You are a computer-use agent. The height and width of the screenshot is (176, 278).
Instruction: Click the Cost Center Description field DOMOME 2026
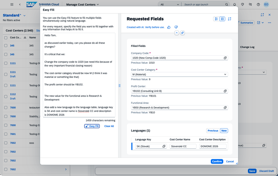click(213, 146)
